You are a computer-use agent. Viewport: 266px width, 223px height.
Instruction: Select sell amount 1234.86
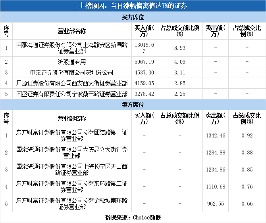[x=216, y=170]
